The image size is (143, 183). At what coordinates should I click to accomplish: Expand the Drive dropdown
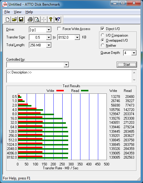tap(49, 30)
